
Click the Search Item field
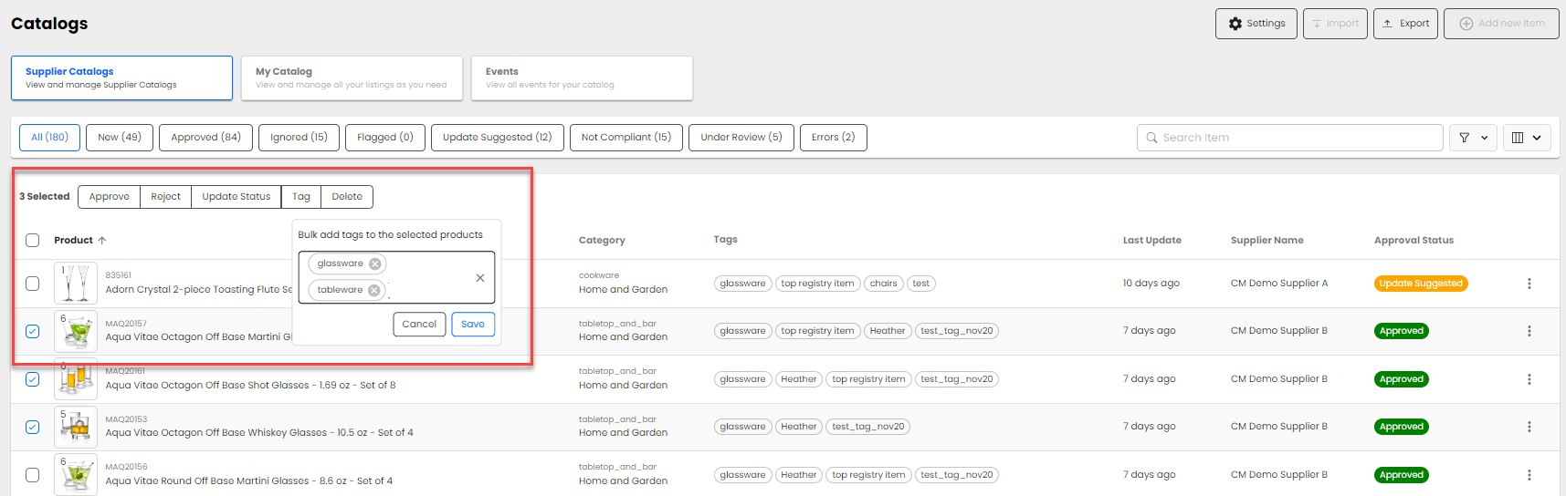point(1289,138)
